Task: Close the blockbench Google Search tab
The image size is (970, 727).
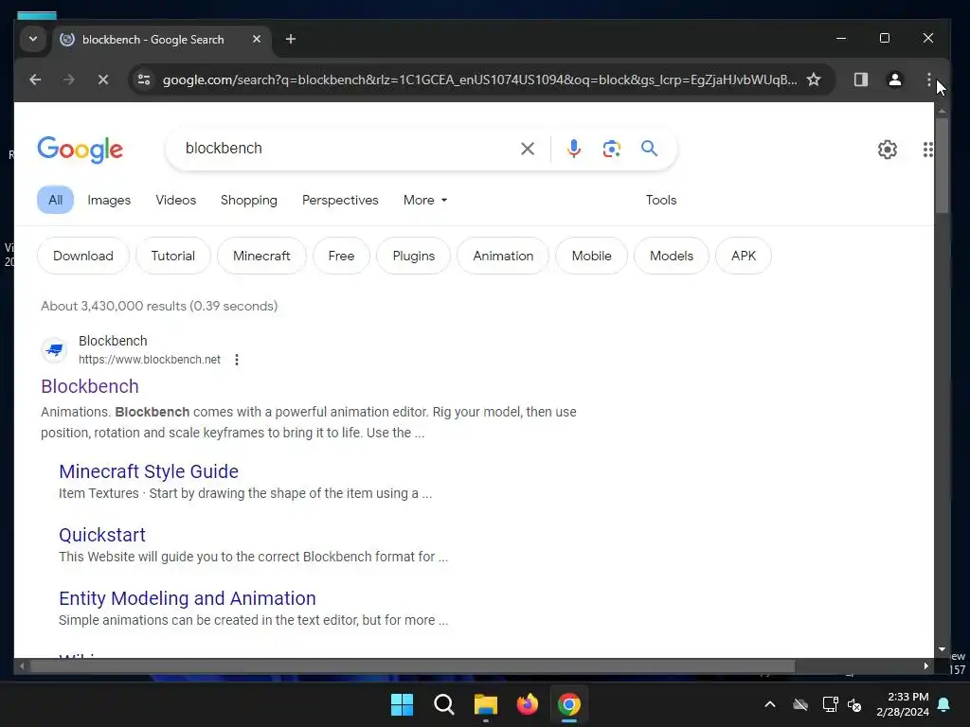Action: click(x=257, y=39)
